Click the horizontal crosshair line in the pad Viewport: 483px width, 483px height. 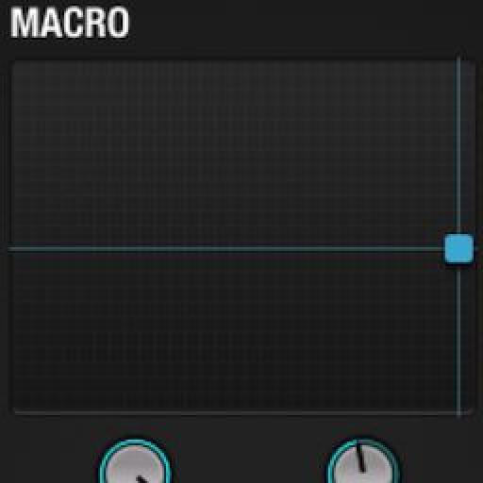pyautogui.click(x=225, y=249)
